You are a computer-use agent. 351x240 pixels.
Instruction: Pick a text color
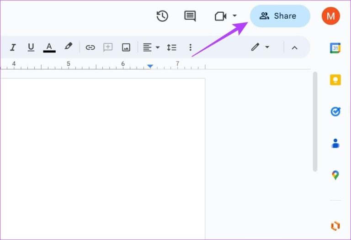pos(49,47)
